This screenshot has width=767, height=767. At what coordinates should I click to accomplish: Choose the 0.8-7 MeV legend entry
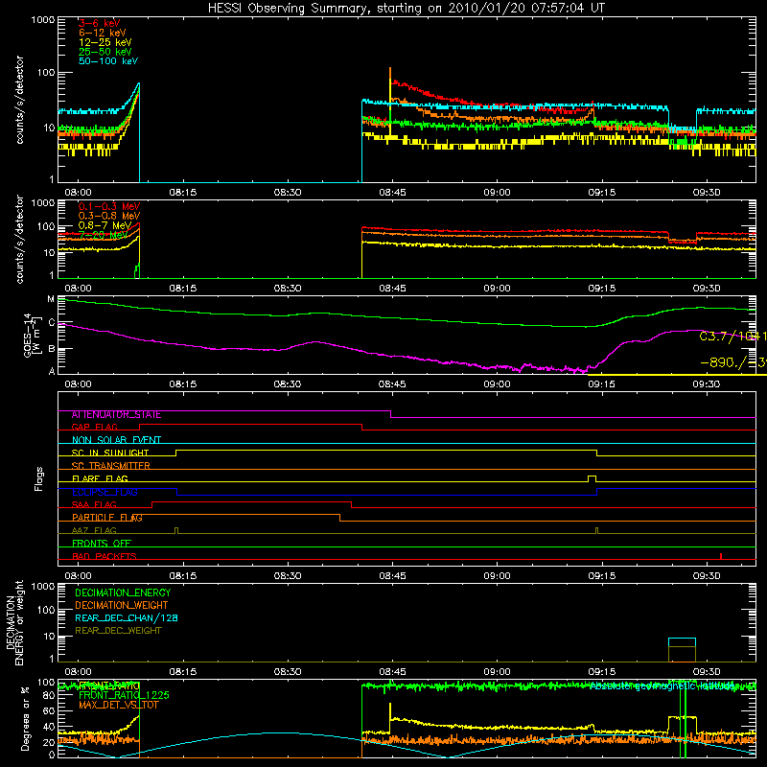tap(105, 225)
